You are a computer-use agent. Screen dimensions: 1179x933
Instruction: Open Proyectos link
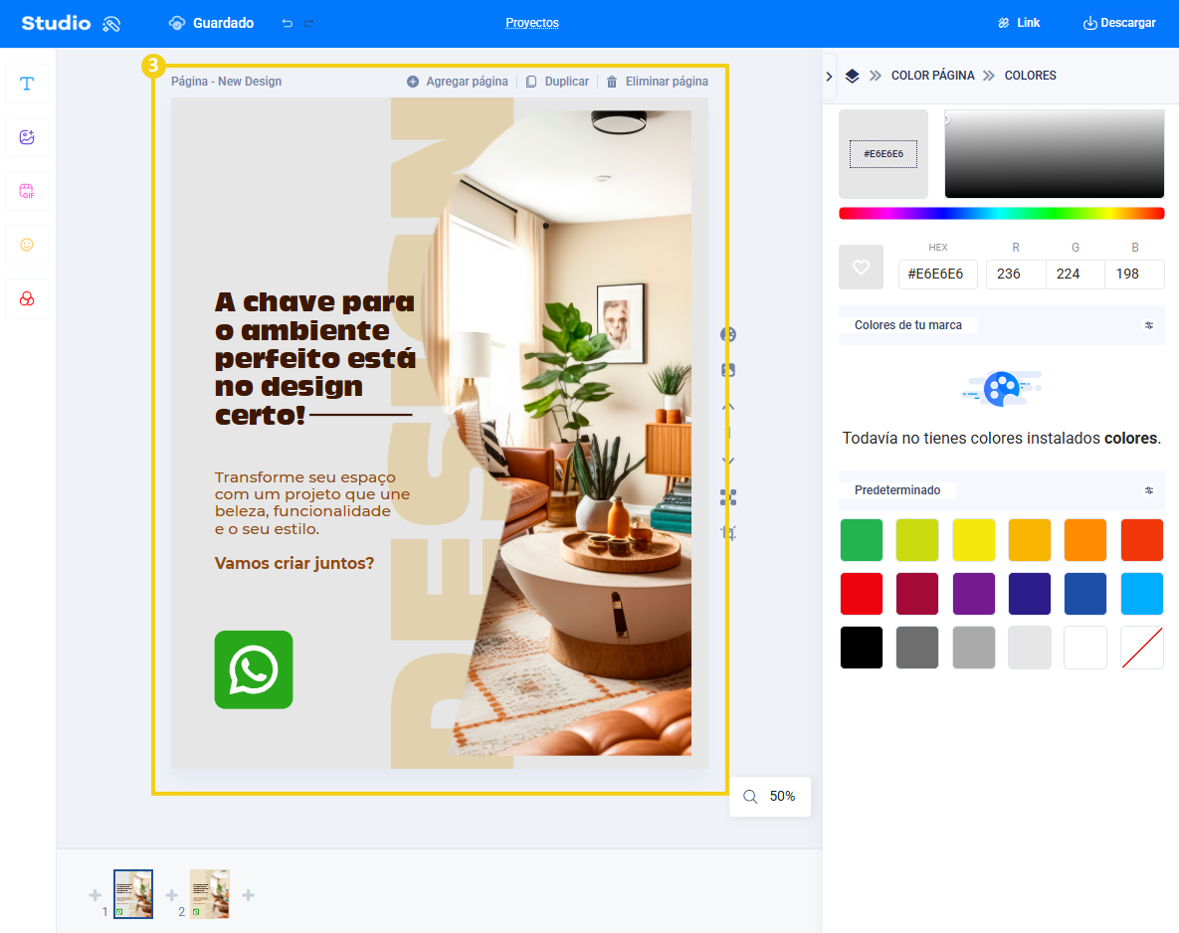click(532, 23)
